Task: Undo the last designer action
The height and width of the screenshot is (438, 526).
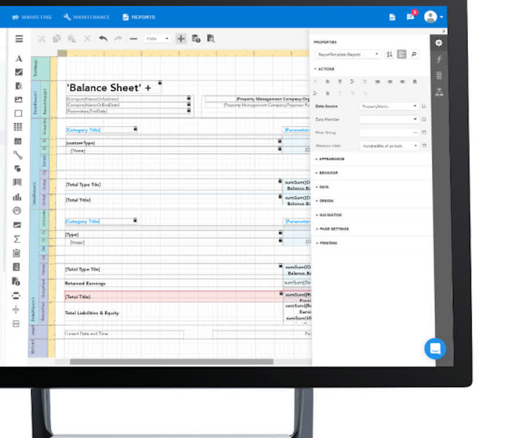Action: coord(103,39)
